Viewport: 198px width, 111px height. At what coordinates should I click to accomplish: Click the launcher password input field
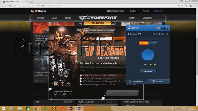click(x=106, y=38)
